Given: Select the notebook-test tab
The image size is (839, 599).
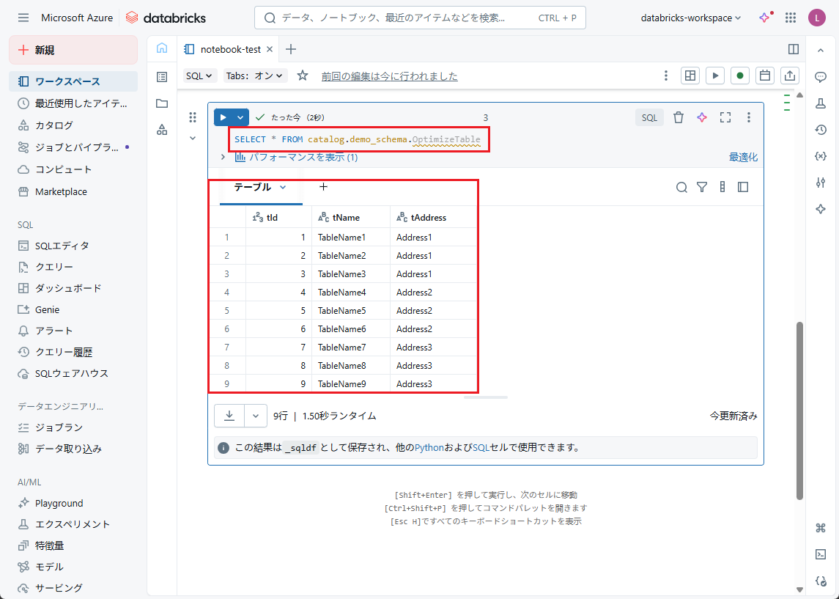Looking at the screenshot, I should point(230,49).
